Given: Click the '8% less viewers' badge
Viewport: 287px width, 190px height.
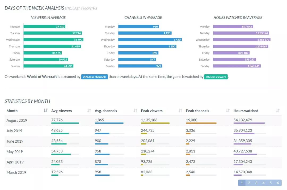Looking at the screenshot, I should [216, 77].
